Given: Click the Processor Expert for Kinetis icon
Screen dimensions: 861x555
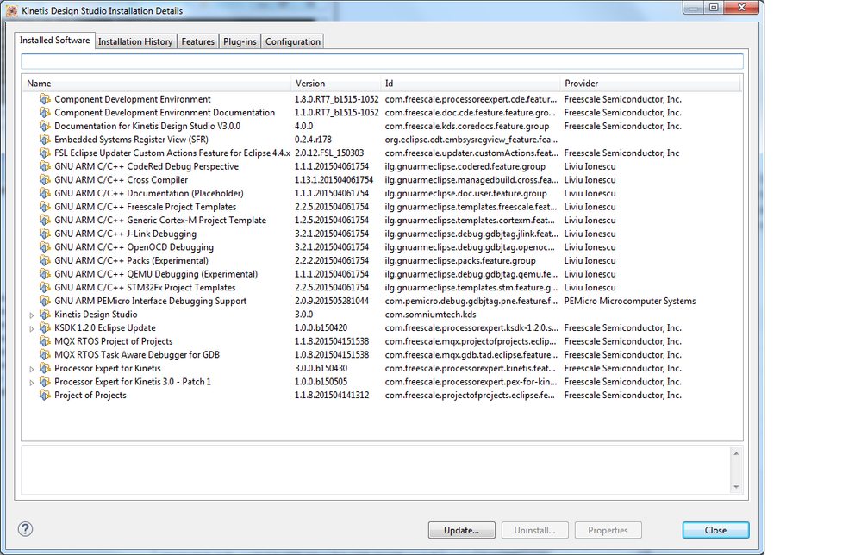Looking at the screenshot, I should click(45, 368).
